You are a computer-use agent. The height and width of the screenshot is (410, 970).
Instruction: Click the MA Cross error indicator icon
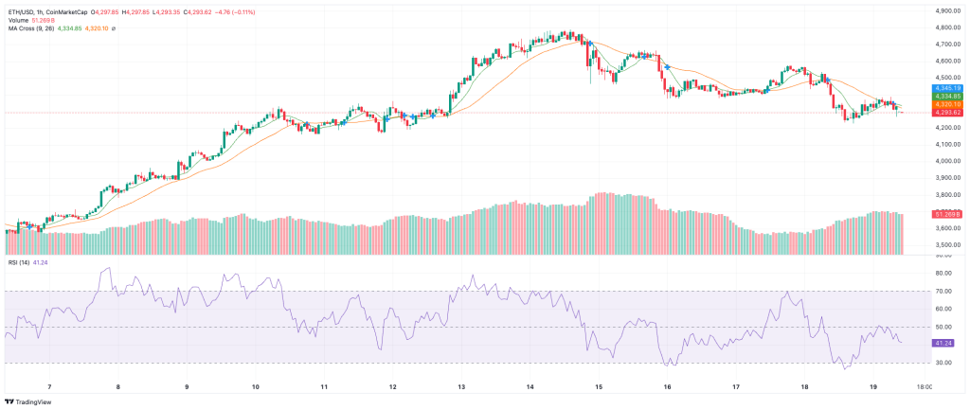(x=114, y=29)
